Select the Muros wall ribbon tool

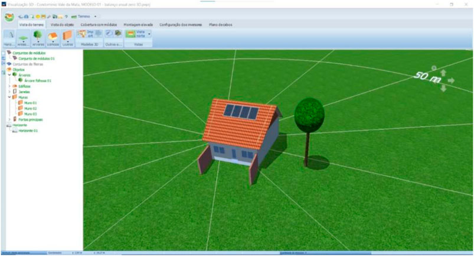[x=67, y=38]
